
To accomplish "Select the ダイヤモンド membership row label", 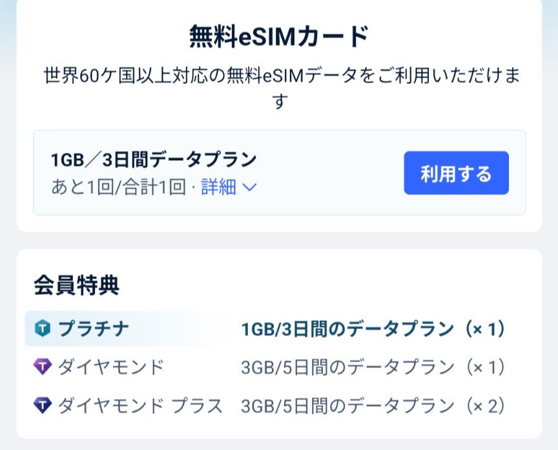I will [110, 367].
